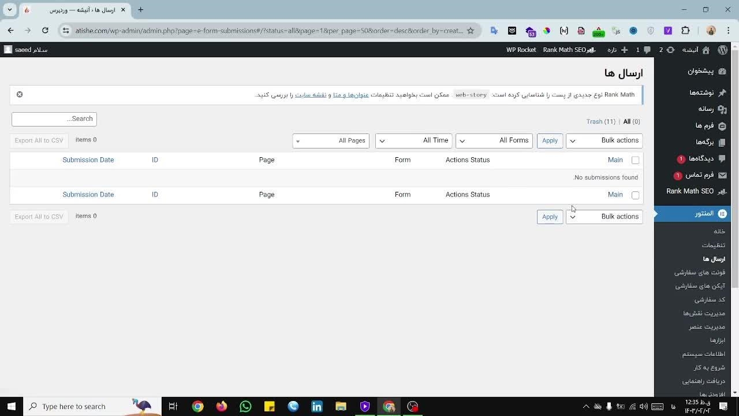Reload the page using browser refresh icon
Viewport: 739px width, 416px height.
pyautogui.click(x=45, y=31)
